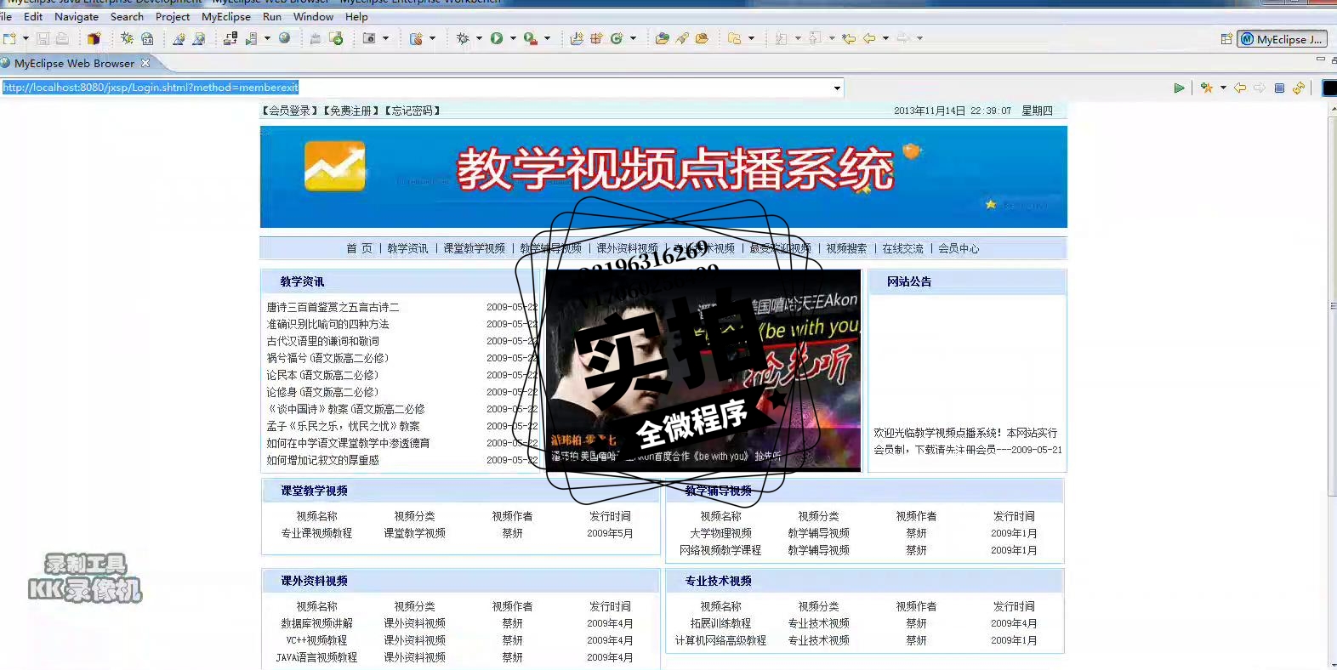The image size is (1337, 670).
Task: Click the 首页 navigation link
Action: pyautogui.click(x=359, y=248)
